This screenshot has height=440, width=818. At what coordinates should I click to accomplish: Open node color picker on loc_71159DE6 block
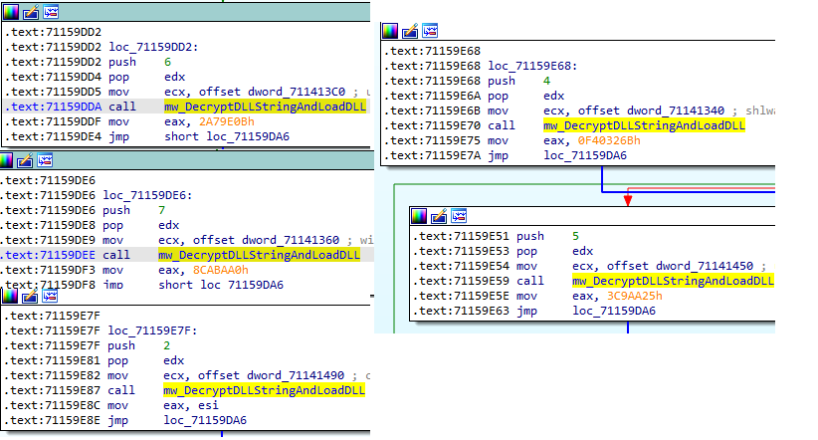[6, 160]
